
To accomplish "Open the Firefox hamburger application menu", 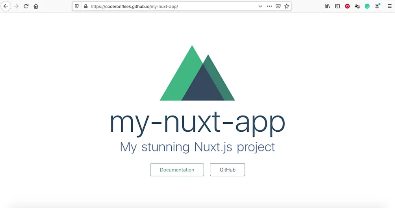I will click(x=390, y=6).
